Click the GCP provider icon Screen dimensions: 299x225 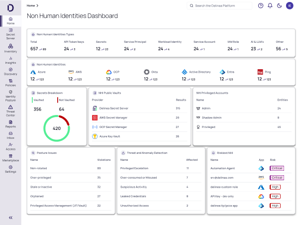pos(108,72)
